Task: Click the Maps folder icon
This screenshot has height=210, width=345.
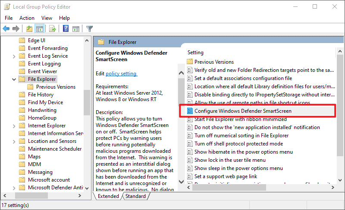Action: click(22, 157)
